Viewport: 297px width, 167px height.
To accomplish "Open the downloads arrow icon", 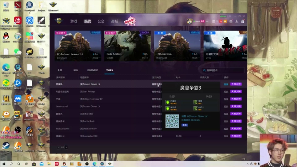I will click(237, 21).
